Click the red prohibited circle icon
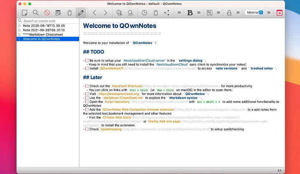 (x=47, y=13)
